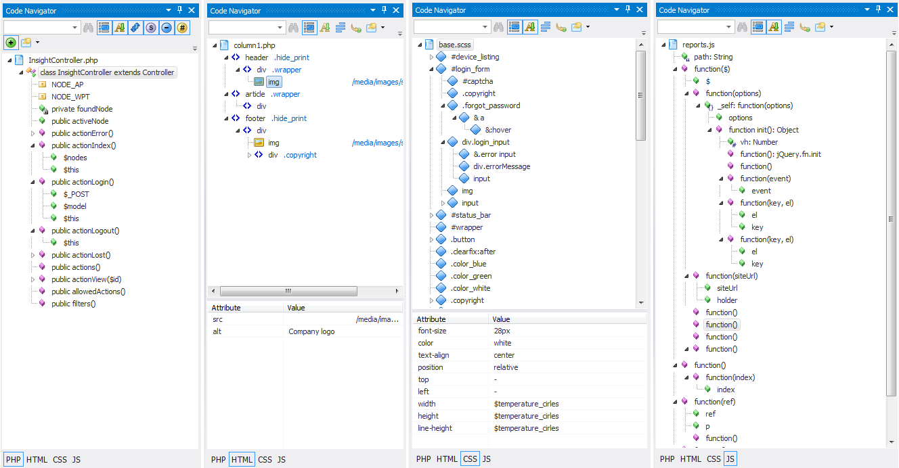The width and height of the screenshot is (899, 468).
Task: Toggle the list view icon in the column1.php toolbar
Action: click(x=309, y=28)
